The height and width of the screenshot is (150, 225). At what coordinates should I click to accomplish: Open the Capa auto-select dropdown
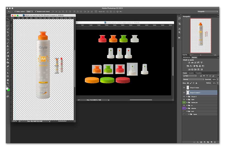tap(30, 11)
